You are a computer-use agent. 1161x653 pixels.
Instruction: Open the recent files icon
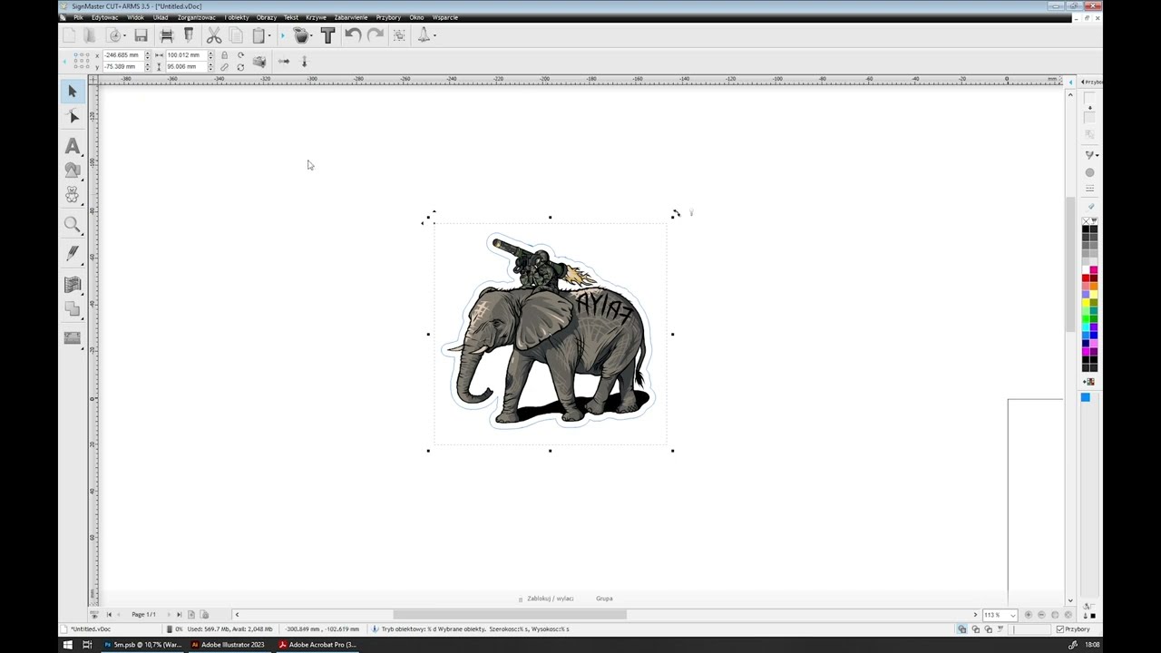[114, 35]
